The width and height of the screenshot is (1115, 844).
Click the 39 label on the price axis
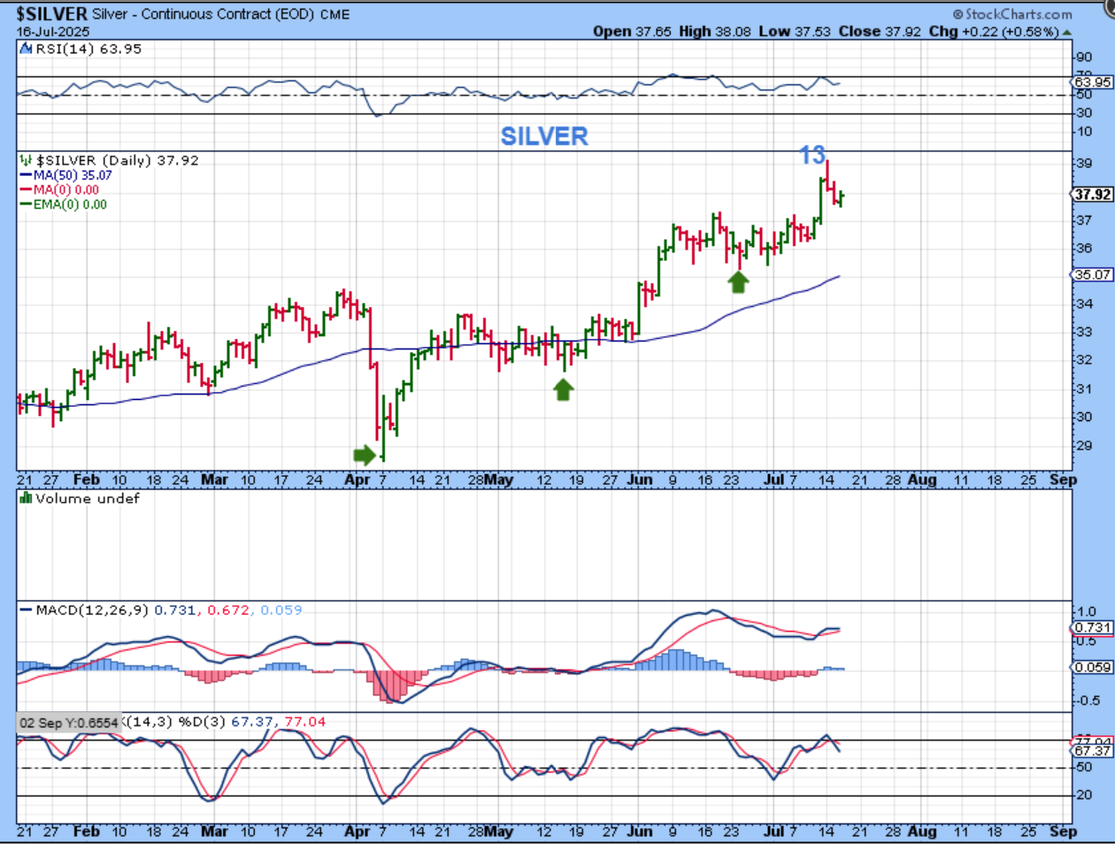point(1083,164)
